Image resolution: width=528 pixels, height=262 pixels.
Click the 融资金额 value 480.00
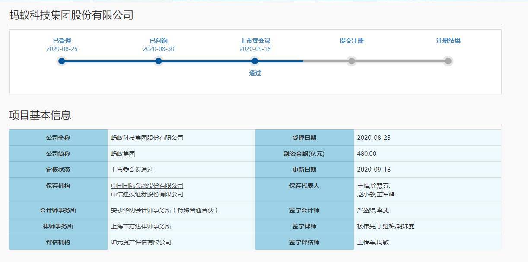click(367, 153)
